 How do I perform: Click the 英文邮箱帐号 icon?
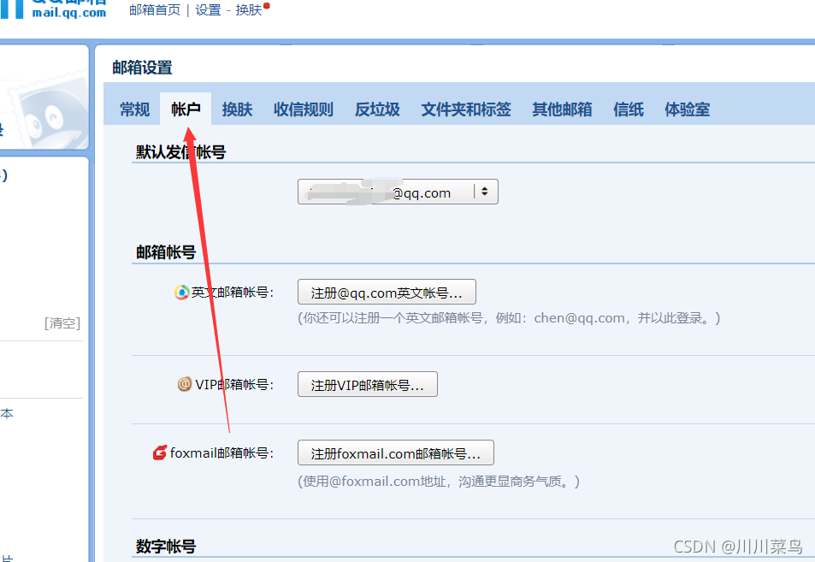click(x=181, y=293)
